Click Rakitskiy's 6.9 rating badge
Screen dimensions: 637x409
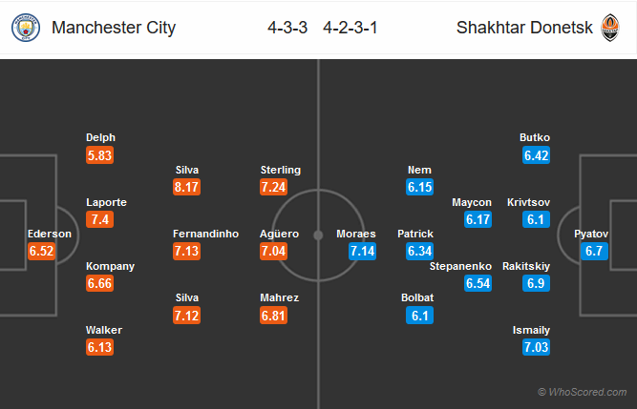tap(537, 283)
